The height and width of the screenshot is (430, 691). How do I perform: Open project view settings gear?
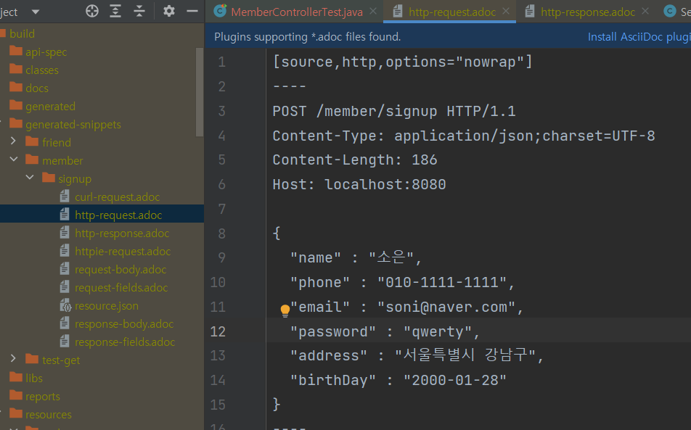click(169, 11)
